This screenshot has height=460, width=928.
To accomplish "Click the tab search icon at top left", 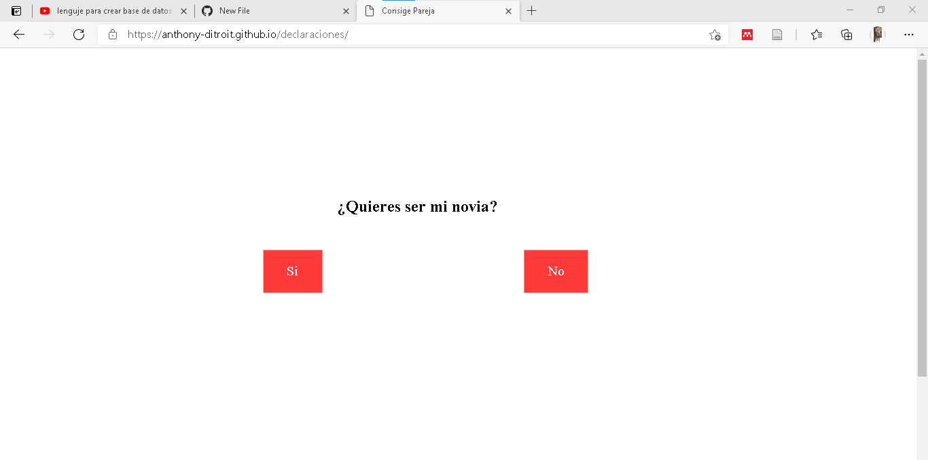I will 16,11.
